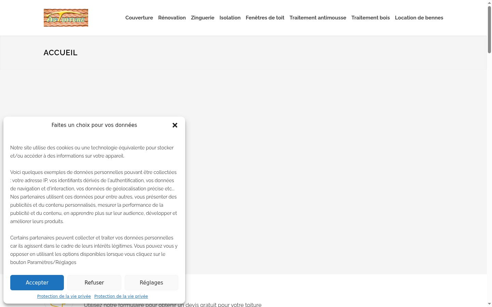Screen dimensions: 492x307
Task: Click the 'Faites un choix pour vos données' title
Action: (94, 125)
